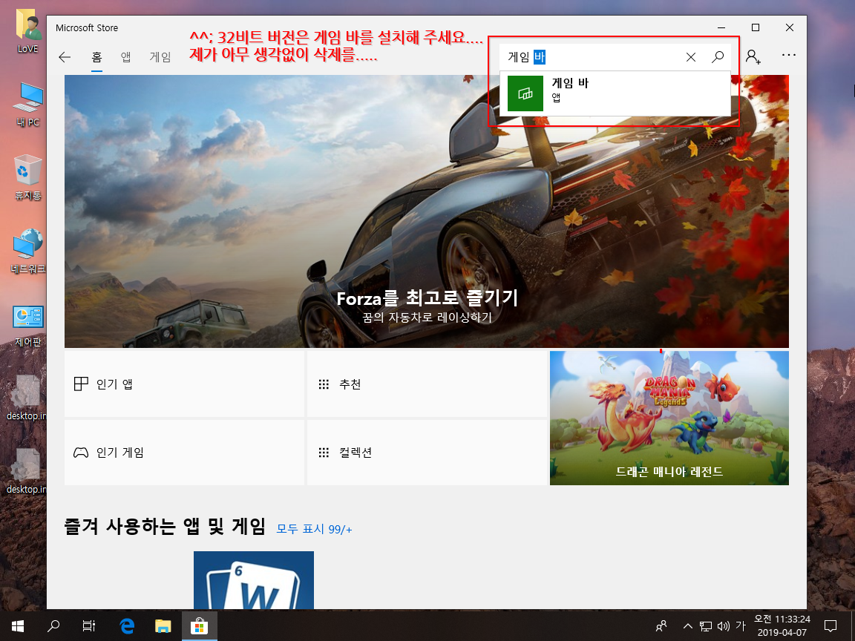
Task: Switch to the 홈 tab
Action: (x=96, y=56)
